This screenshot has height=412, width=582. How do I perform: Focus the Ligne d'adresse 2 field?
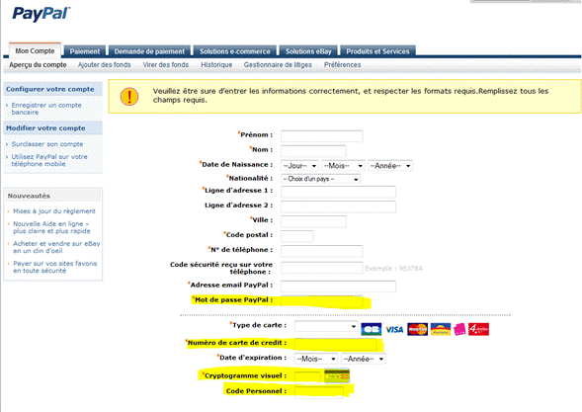click(x=338, y=206)
